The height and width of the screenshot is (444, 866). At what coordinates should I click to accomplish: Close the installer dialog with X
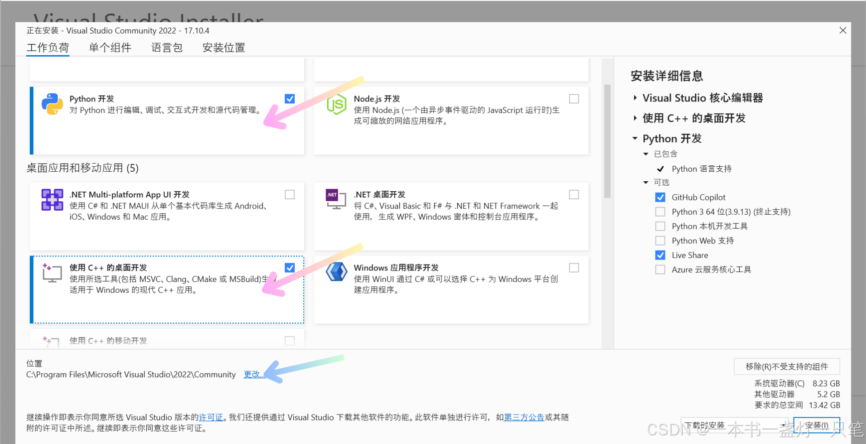pyautogui.click(x=843, y=30)
